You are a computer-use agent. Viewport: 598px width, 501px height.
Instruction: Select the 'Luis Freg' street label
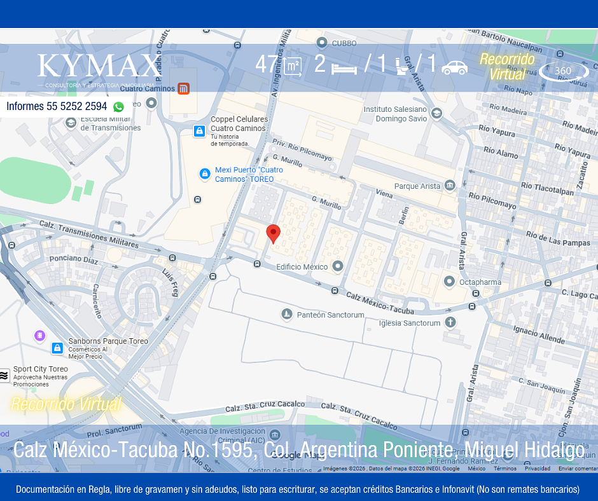(x=170, y=282)
